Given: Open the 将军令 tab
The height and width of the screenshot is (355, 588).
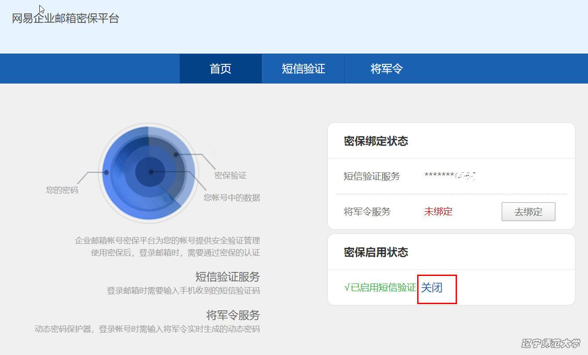Looking at the screenshot, I should 386,69.
